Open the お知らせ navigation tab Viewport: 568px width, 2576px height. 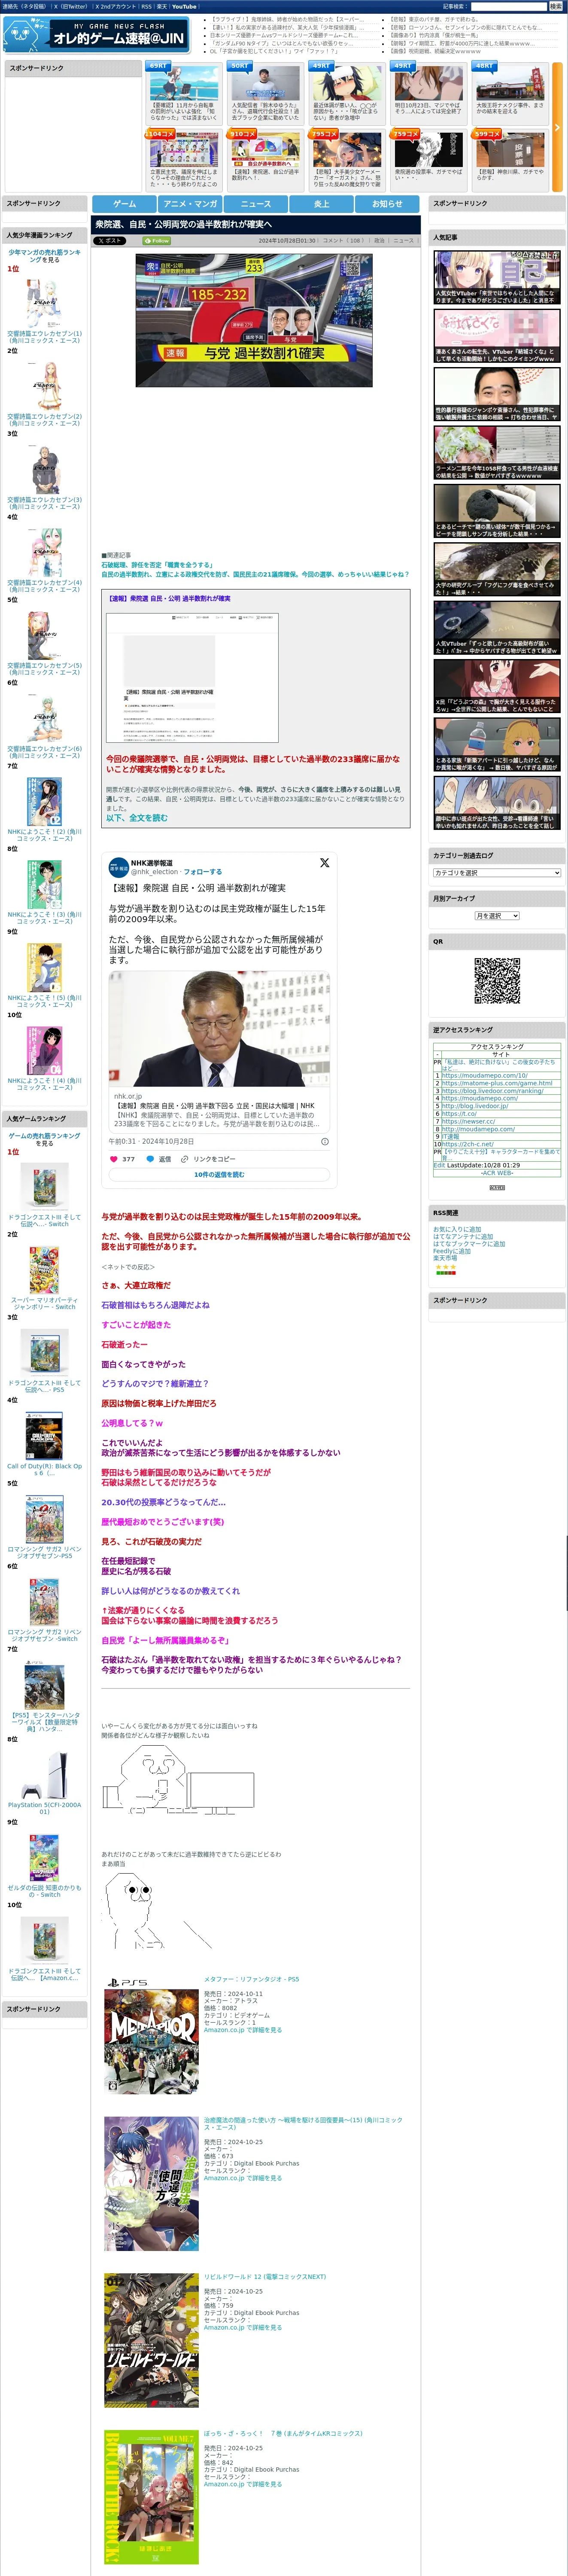click(387, 203)
